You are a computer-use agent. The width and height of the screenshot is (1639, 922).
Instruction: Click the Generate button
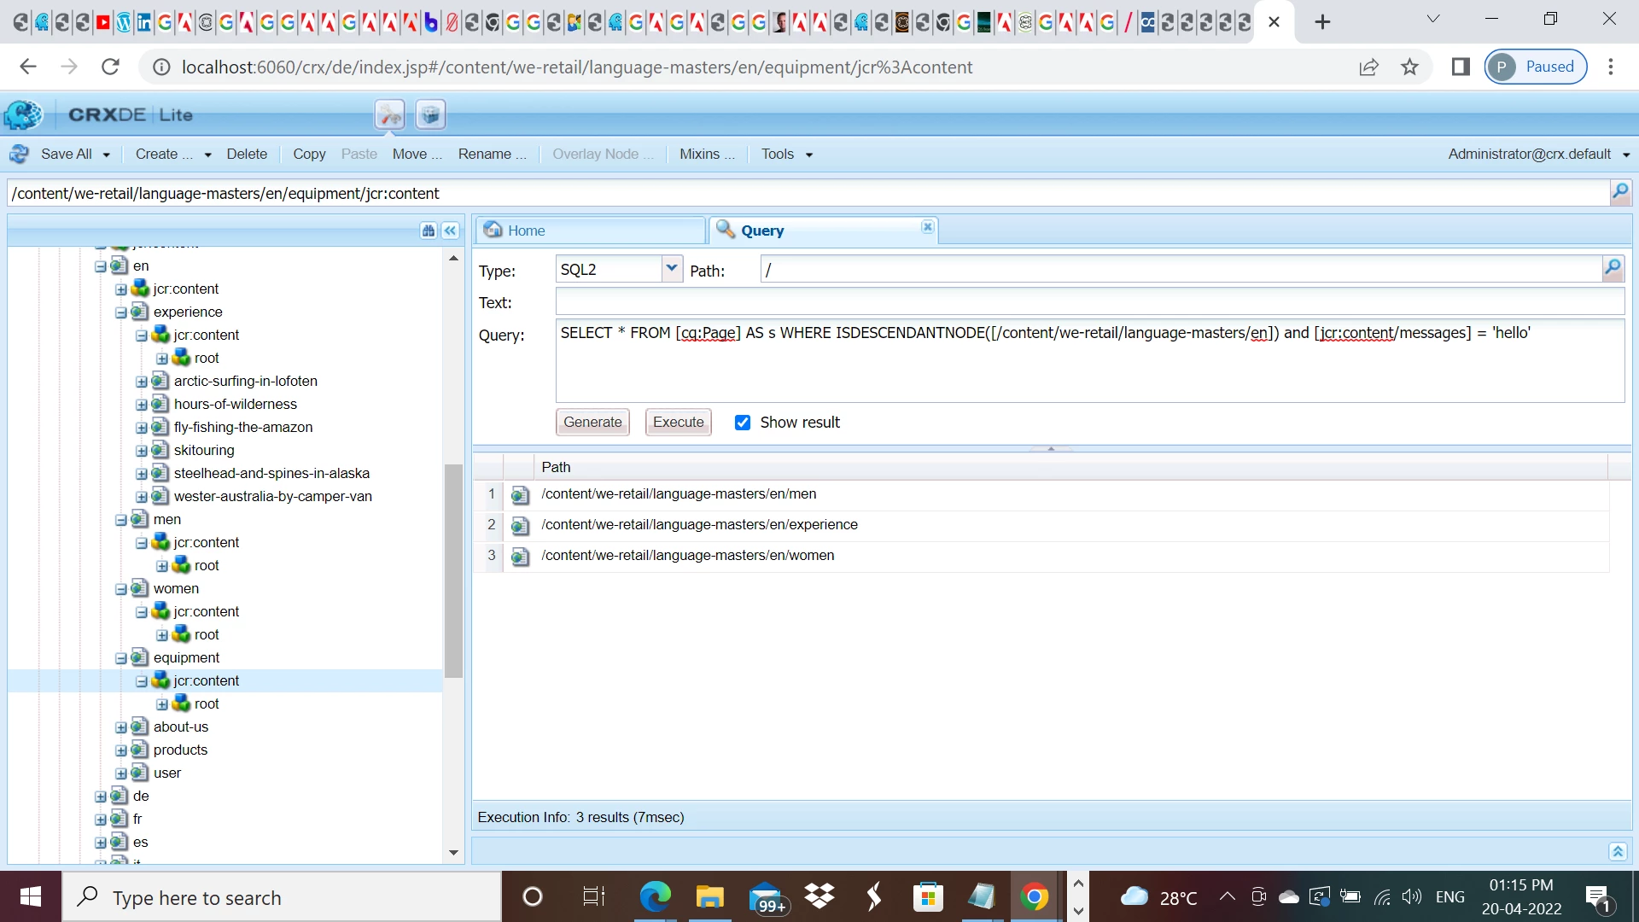click(592, 423)
